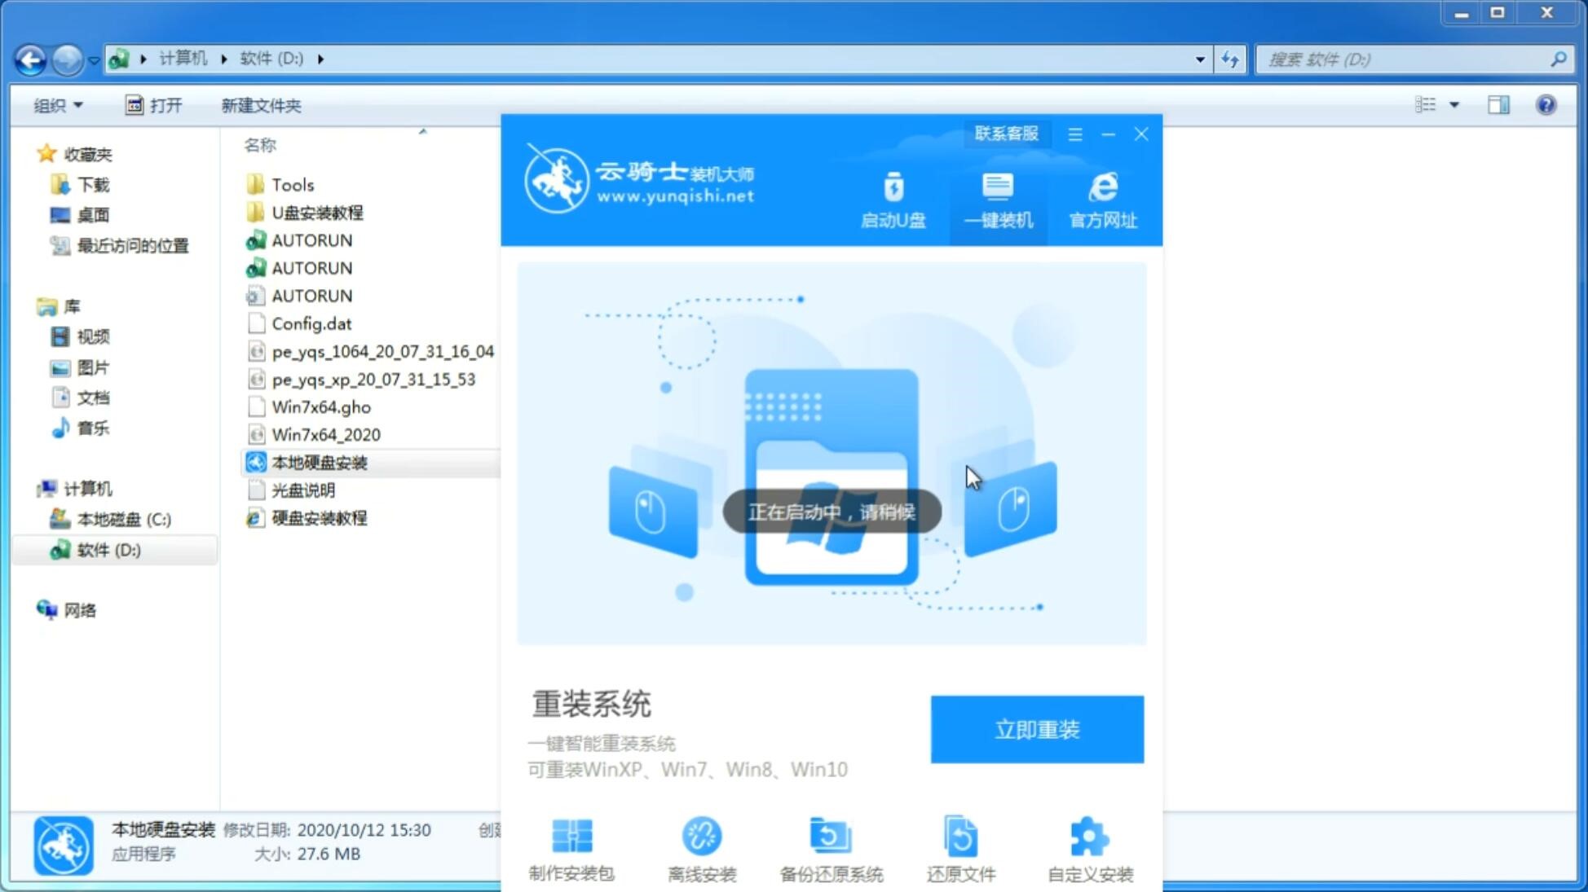Click the 官方网站 (Official Website) icon
The width and height of the screenshot is (1588, 892).
coord(1101,200)
